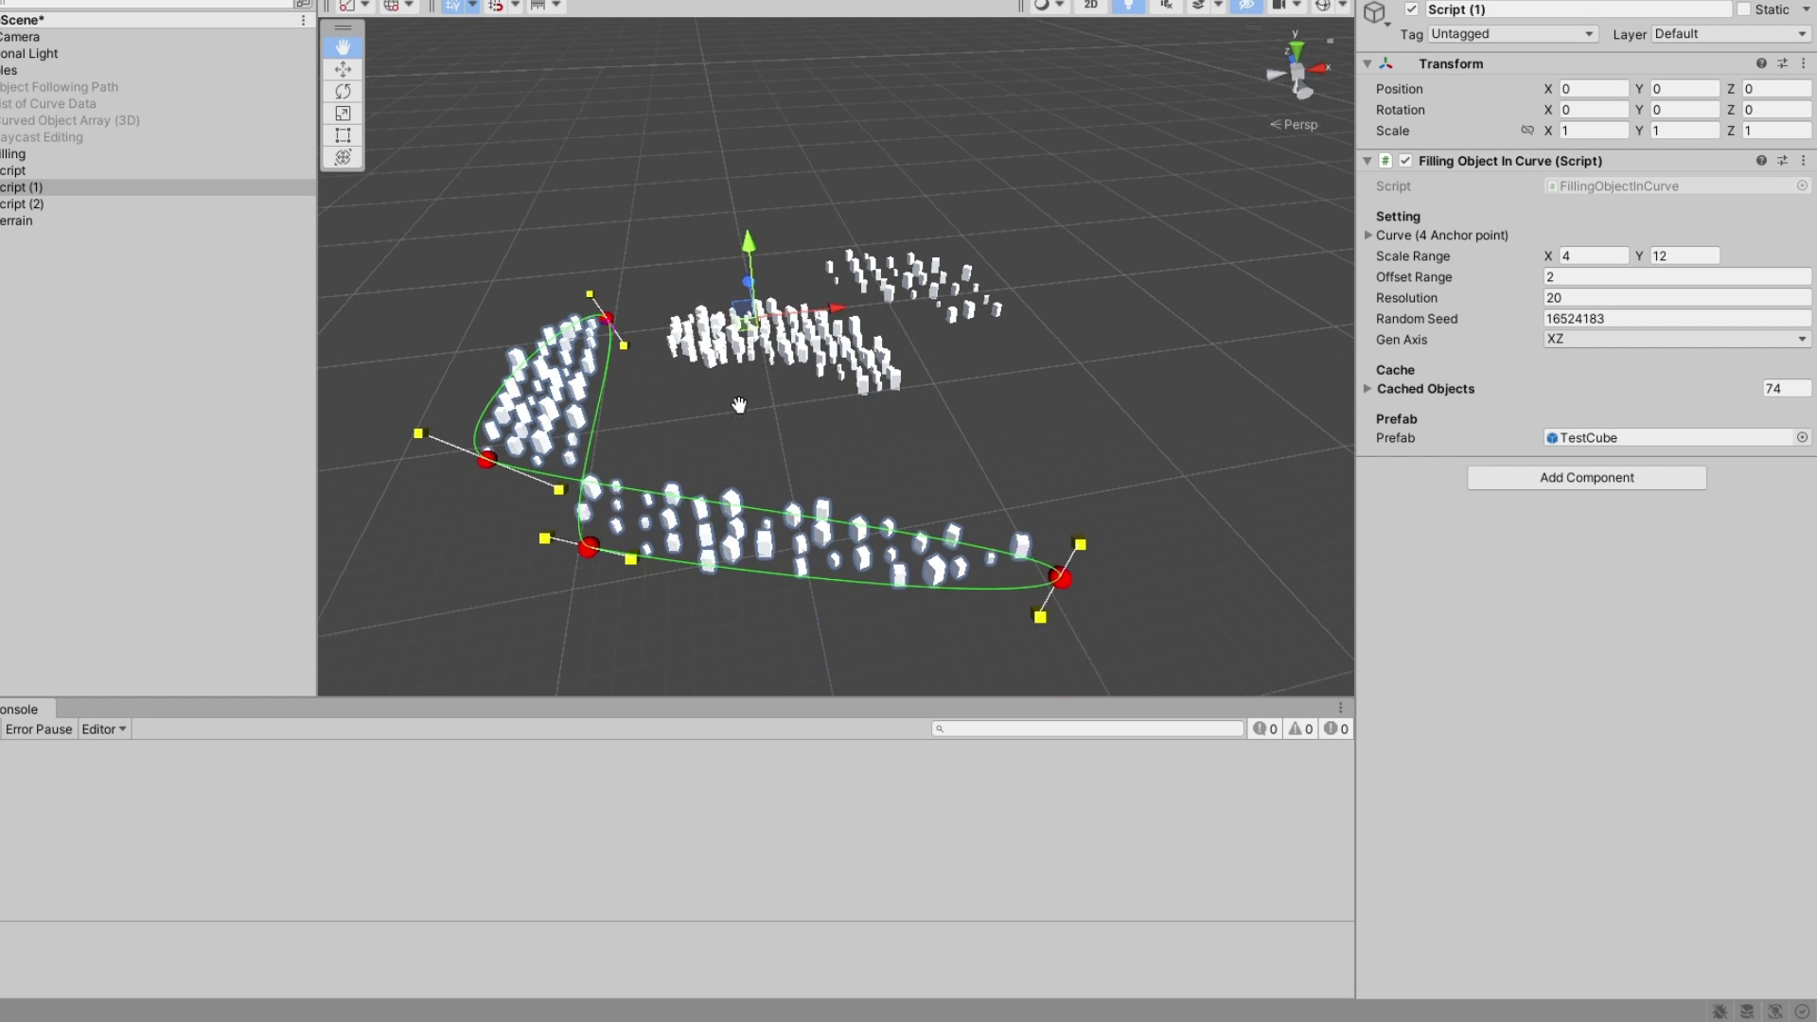Screen dimensions: 1817x1022
Task: Open Transform component three-dot menu
Action: [1803, 63]
